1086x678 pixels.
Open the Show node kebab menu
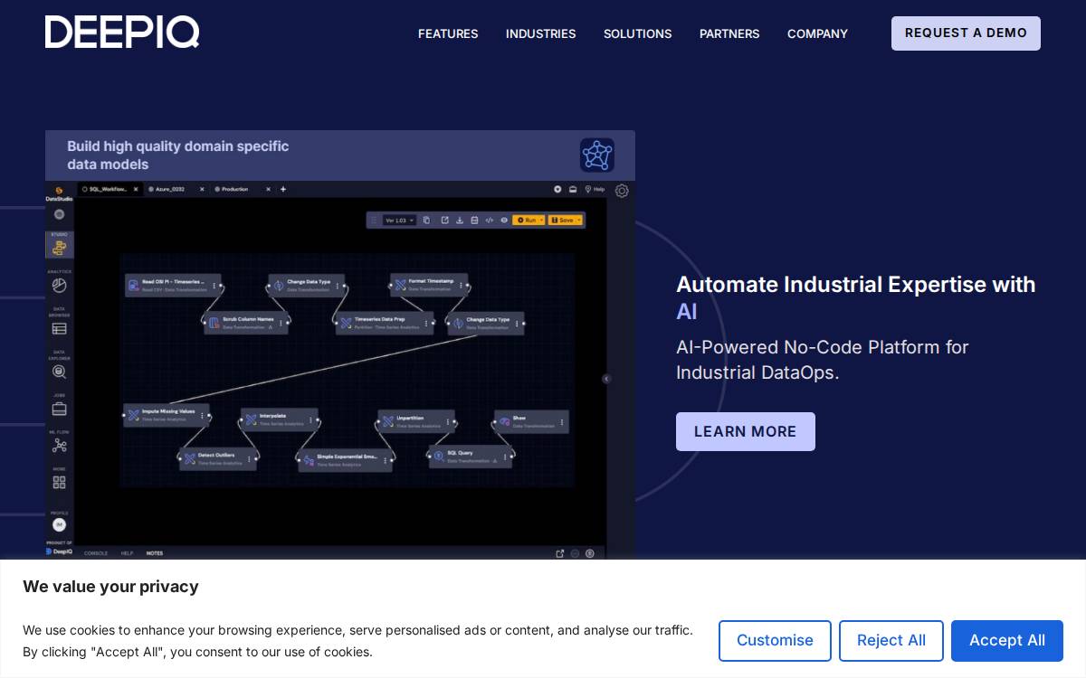(562, 421)
